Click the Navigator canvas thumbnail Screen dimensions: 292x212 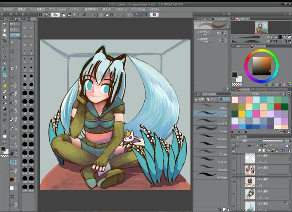262,27
